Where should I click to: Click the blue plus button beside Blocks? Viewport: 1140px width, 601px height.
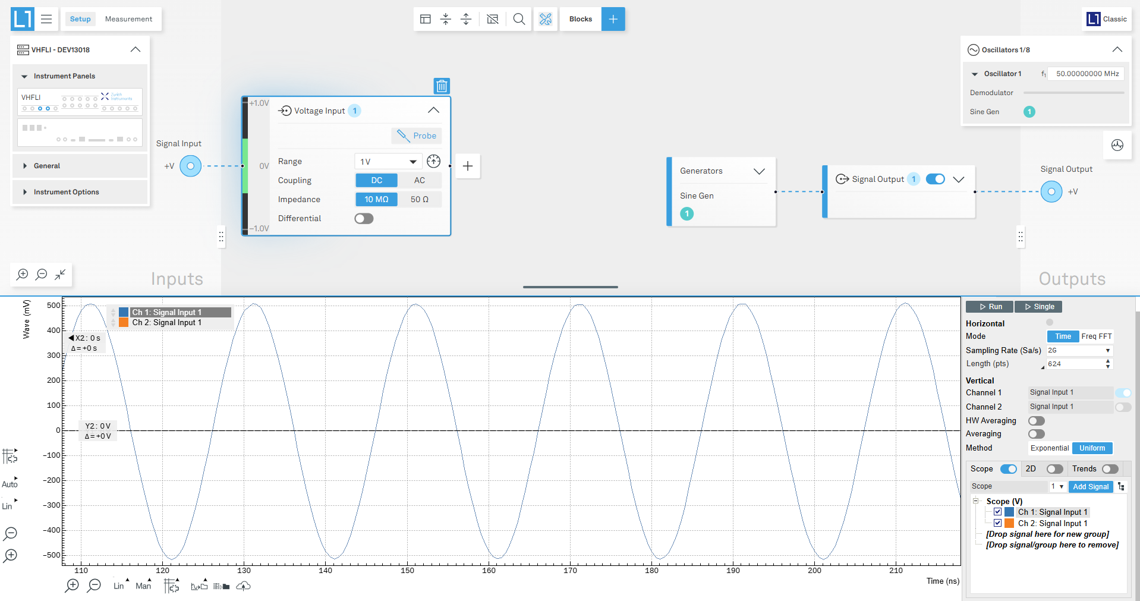tap(613, 19)
